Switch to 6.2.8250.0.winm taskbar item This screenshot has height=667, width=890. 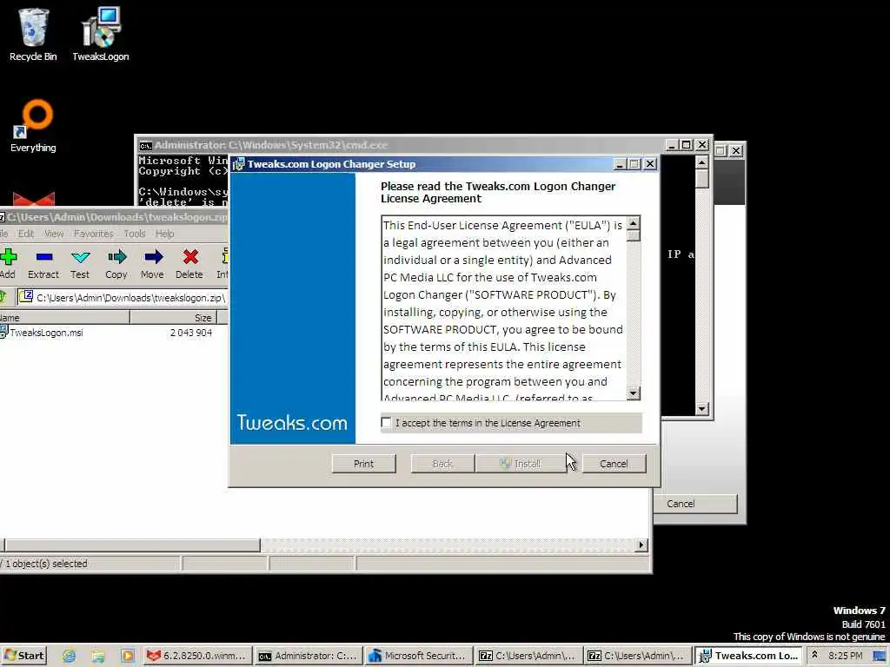[197, 656]
